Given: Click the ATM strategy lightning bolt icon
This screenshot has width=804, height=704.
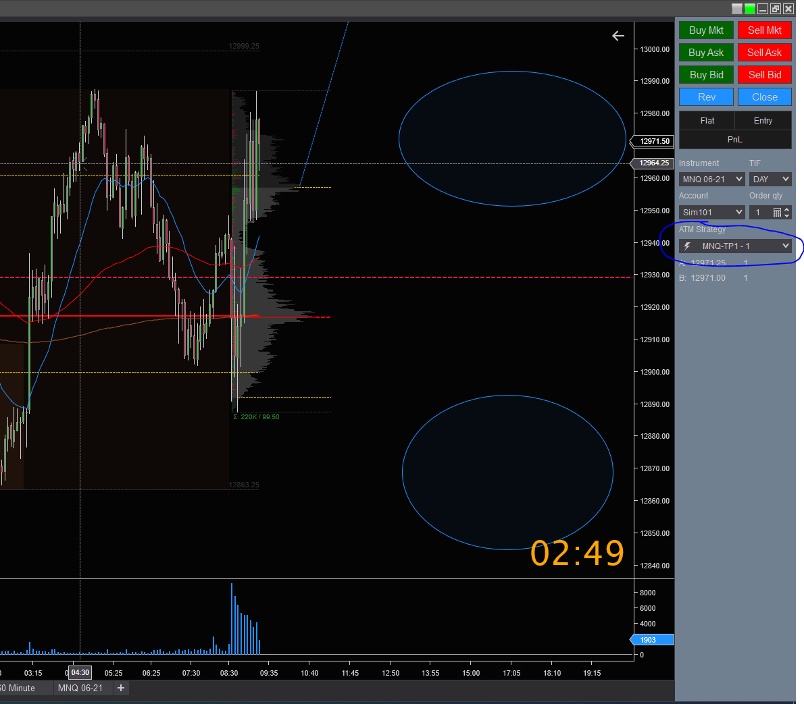Looking at the screenshot, I should click(687, 246).
